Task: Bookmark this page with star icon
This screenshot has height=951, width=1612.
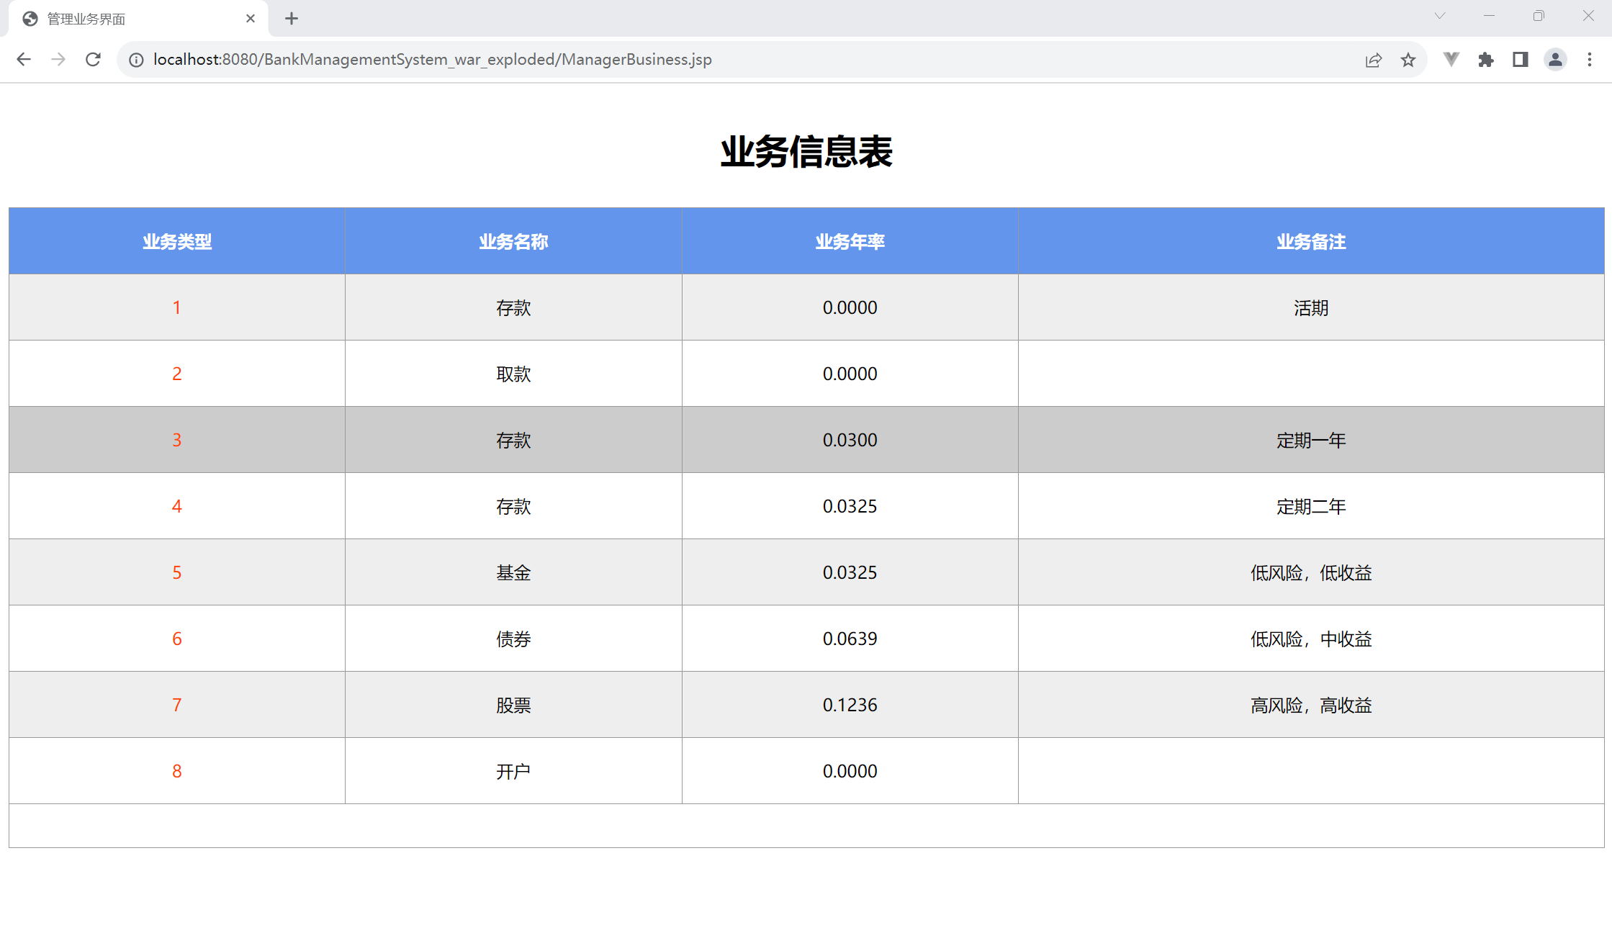Action: pyautogui.click(x=1408, y=60)
